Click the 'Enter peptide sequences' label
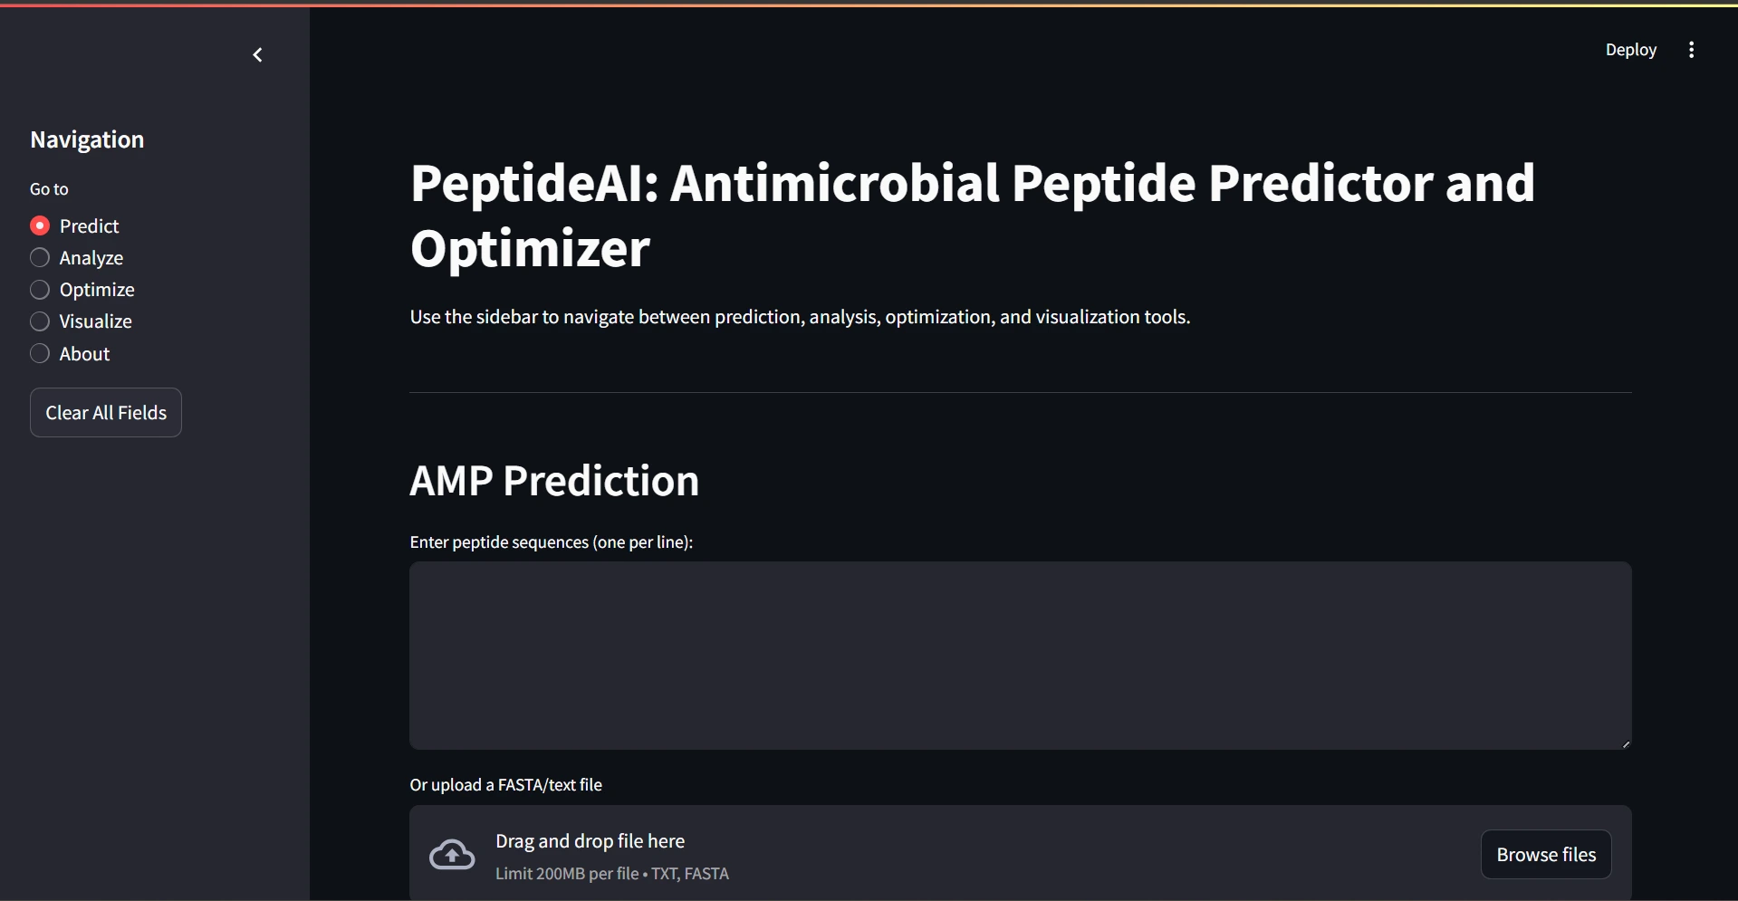The width and height of the screenshot is (1738, 901). click(x=551, y=542)
